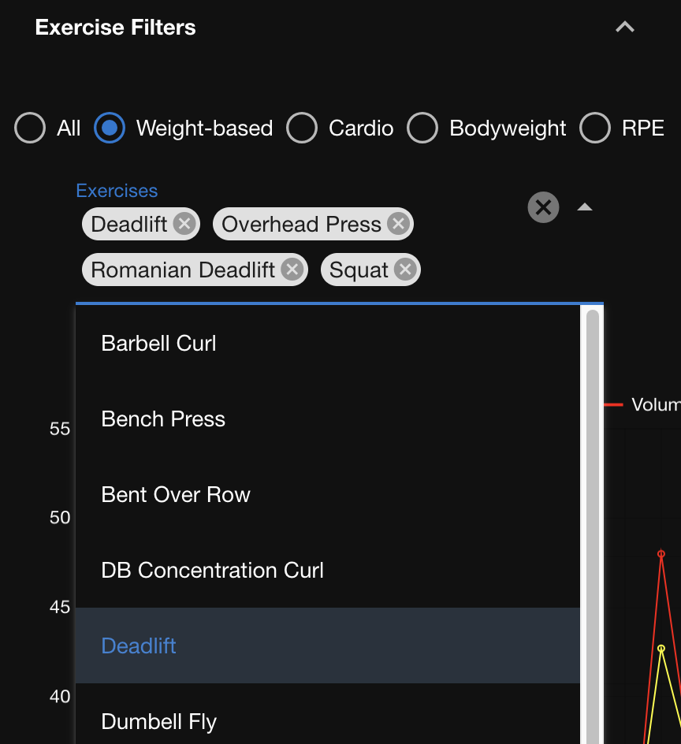Switch filter to Bodyweight

point(422,128)
